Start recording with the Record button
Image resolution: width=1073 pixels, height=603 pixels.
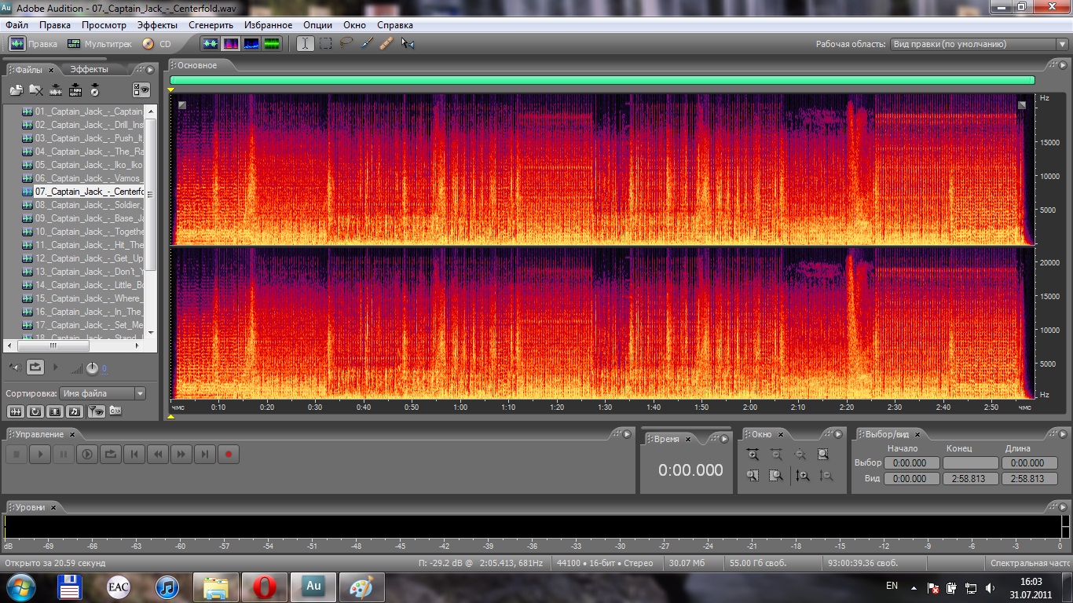click(x=228, y=454)
